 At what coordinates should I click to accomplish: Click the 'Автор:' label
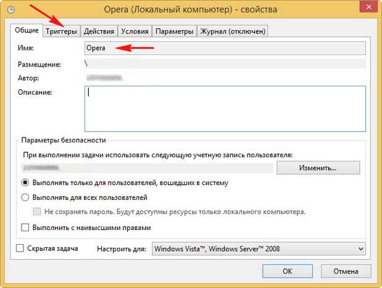click(28, 78)
